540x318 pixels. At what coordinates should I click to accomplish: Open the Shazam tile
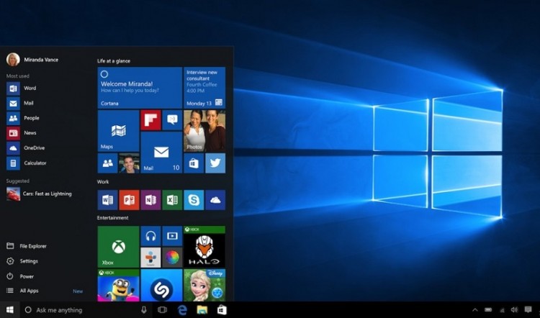tap(161, 286)
